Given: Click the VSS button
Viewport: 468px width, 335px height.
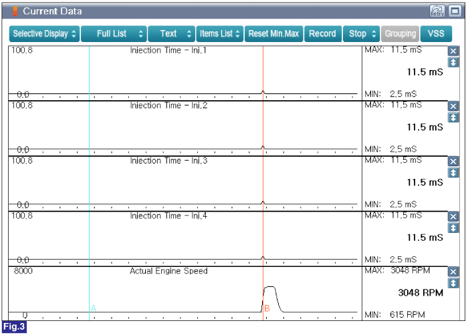Looking at the screenshot, I should tap(436, 33).
